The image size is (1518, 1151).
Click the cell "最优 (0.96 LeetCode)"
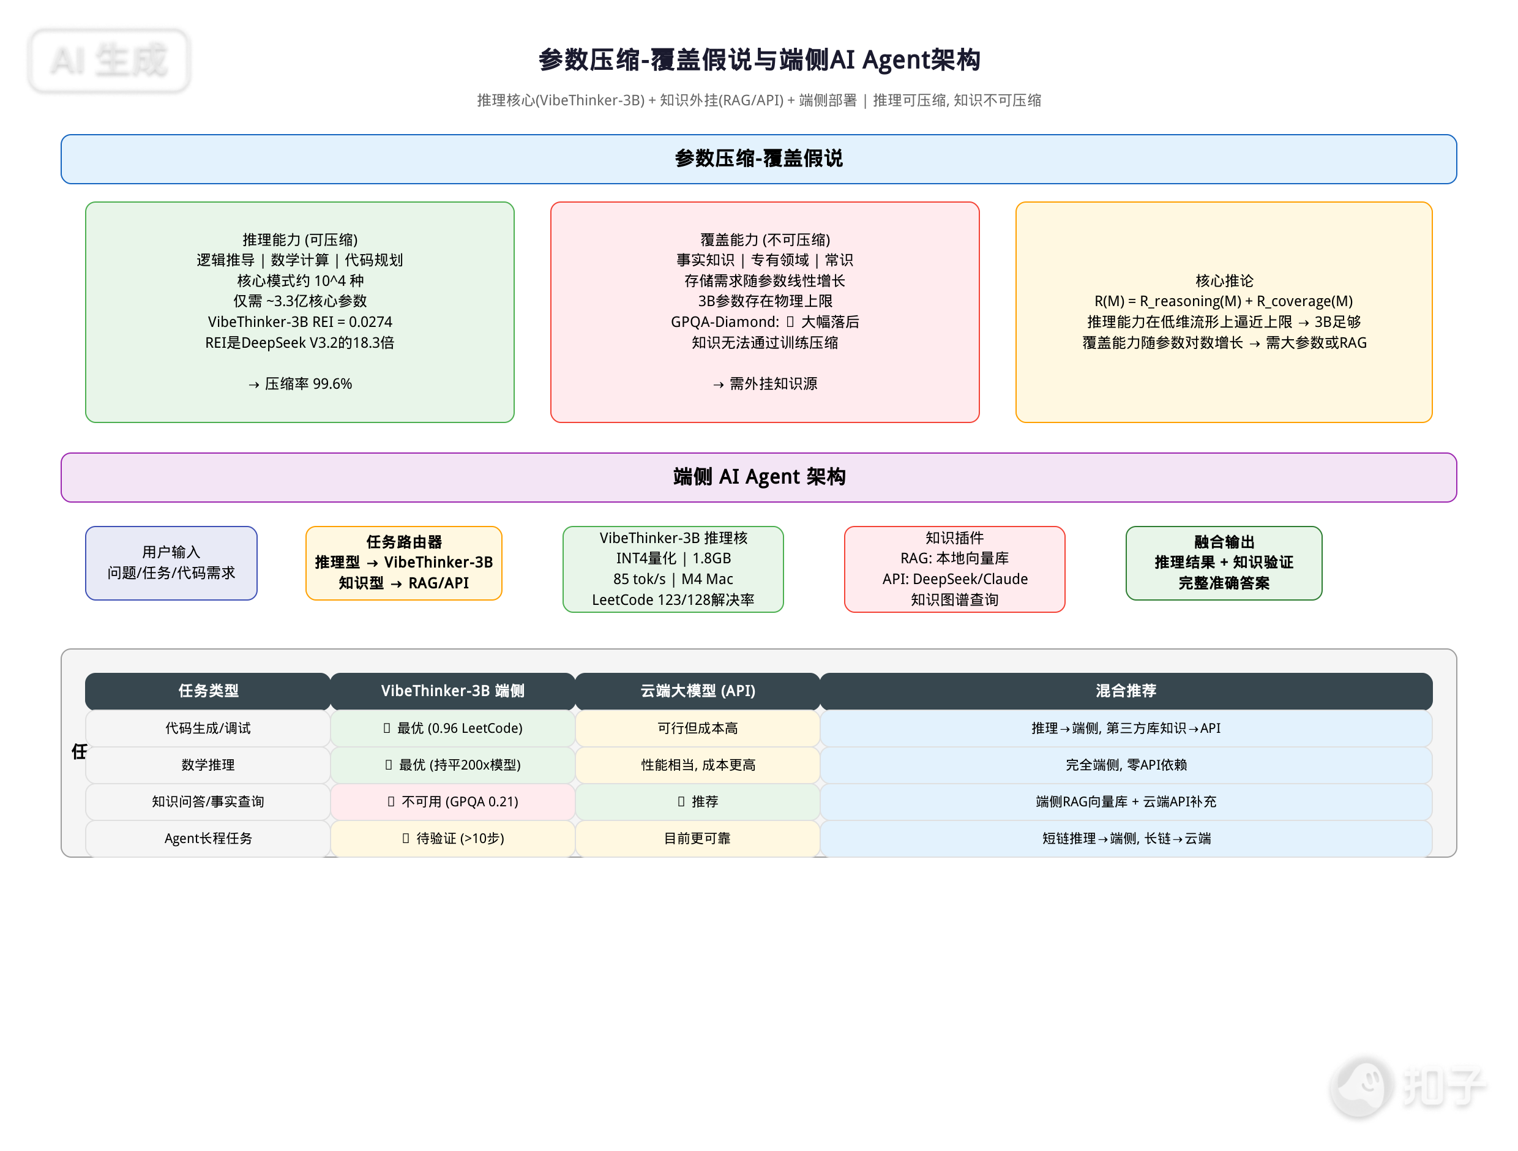coord(453,728)
